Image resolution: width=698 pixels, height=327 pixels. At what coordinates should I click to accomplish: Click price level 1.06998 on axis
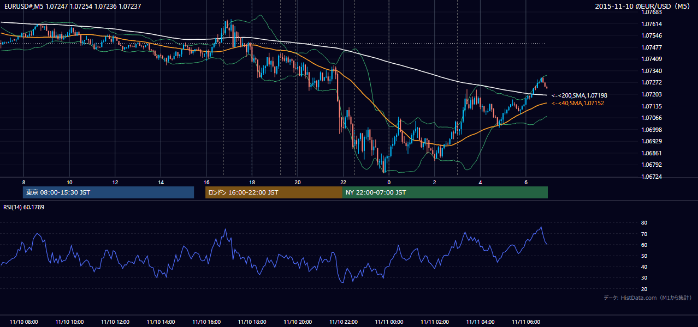click(x=651, y=130)
